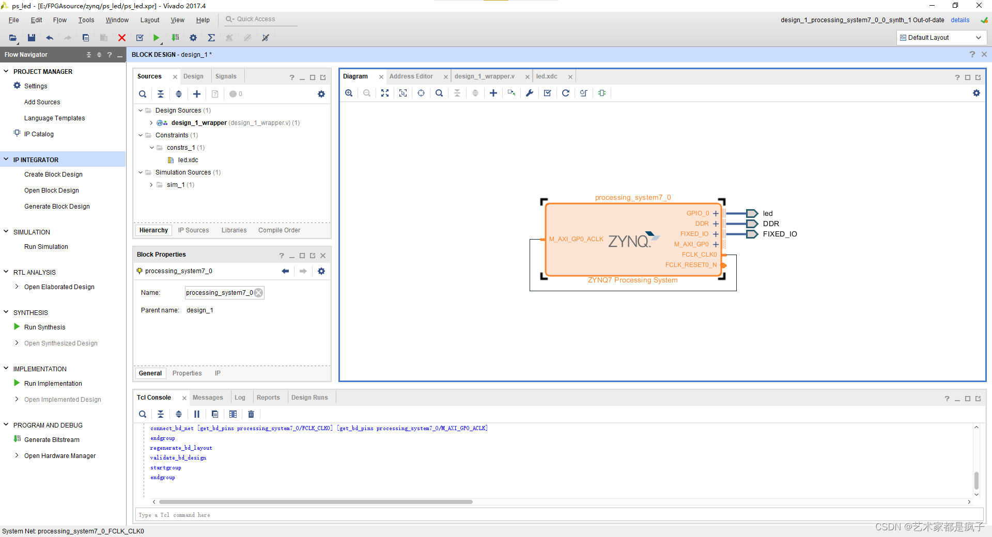Open diagram settings gear at right
992x537 pixels.
coord(977,93)
